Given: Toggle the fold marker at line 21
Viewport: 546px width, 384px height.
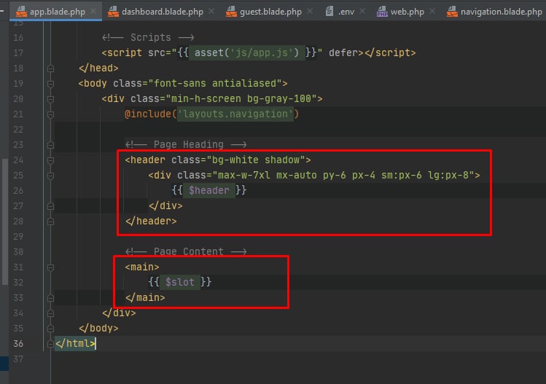Looking at the screenshot, I should (50, 114).
